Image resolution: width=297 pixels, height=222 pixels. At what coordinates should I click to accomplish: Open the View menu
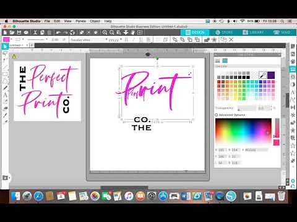click(x=67, y=21)
